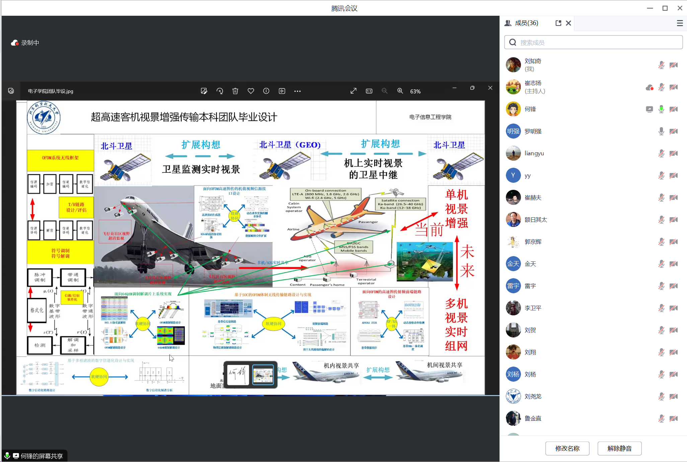
Task: View file info for the image
Action: [x=266, y=91]
